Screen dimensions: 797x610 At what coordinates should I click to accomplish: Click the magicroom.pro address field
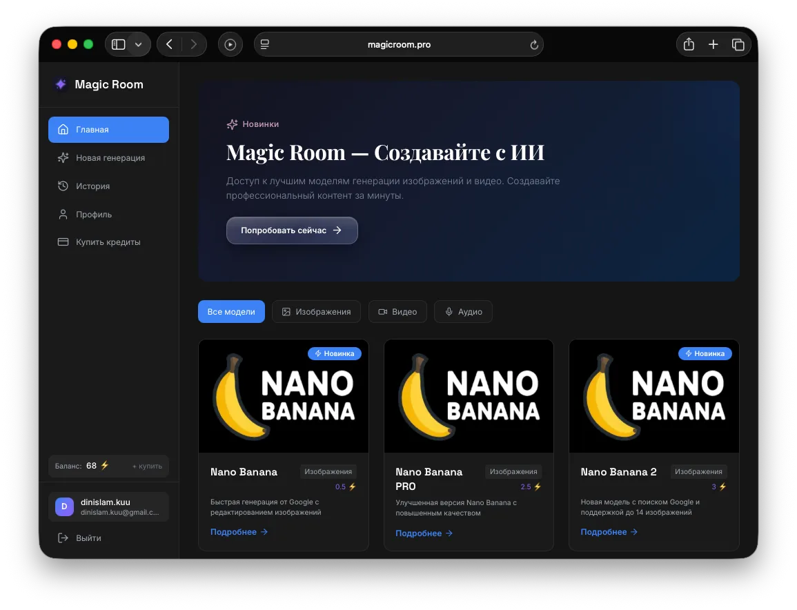click(x=399, y=45)
